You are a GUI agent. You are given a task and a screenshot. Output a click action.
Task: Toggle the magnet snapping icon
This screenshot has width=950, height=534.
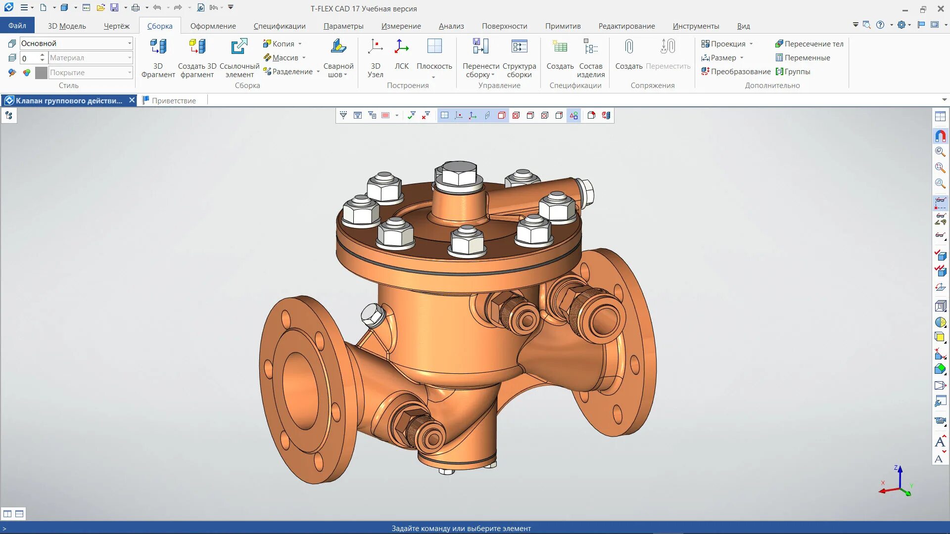click(x=940, y=136)
